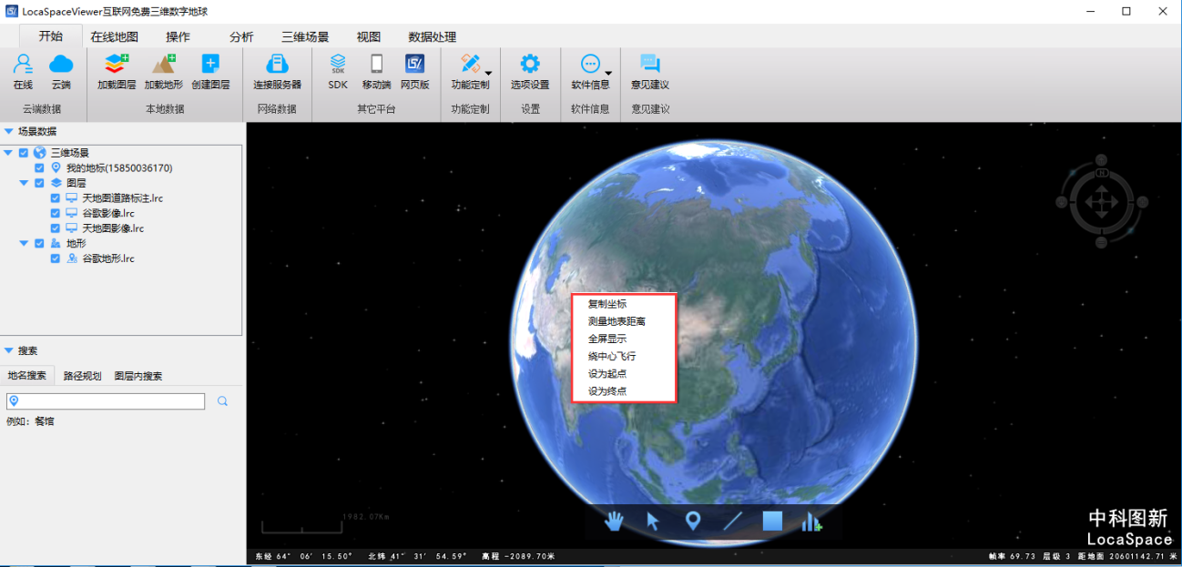
Task: Collapse the 图层 tree node
Action: coord(25,182)
